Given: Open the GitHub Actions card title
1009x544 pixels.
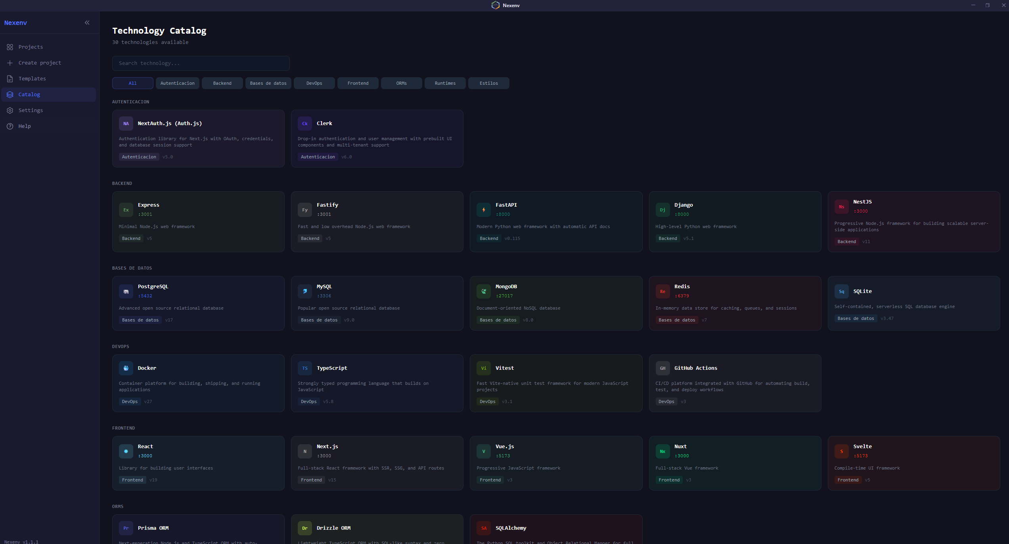Looking at the screenshot, I should 696,368.
